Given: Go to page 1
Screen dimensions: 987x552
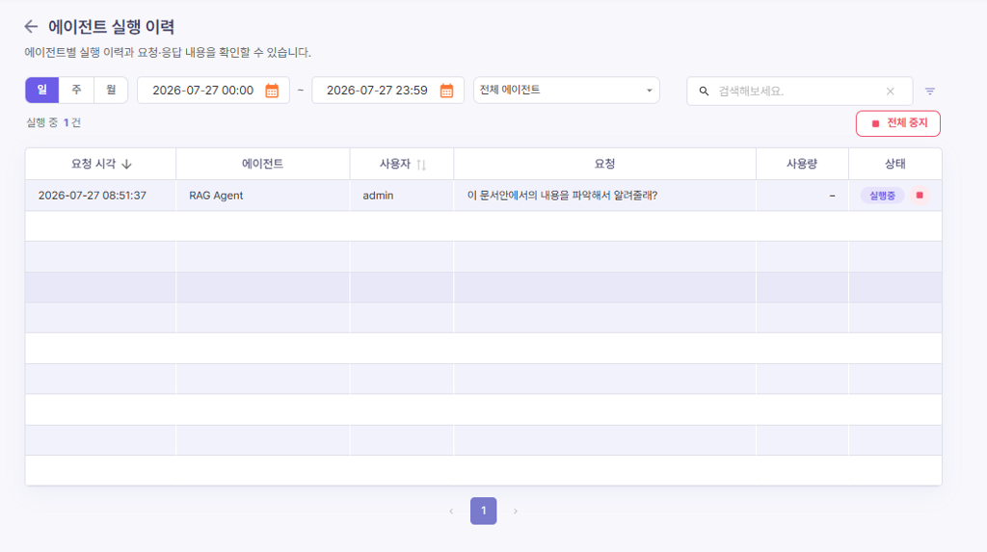Looking at the screenshot, I should click(484, 512).
